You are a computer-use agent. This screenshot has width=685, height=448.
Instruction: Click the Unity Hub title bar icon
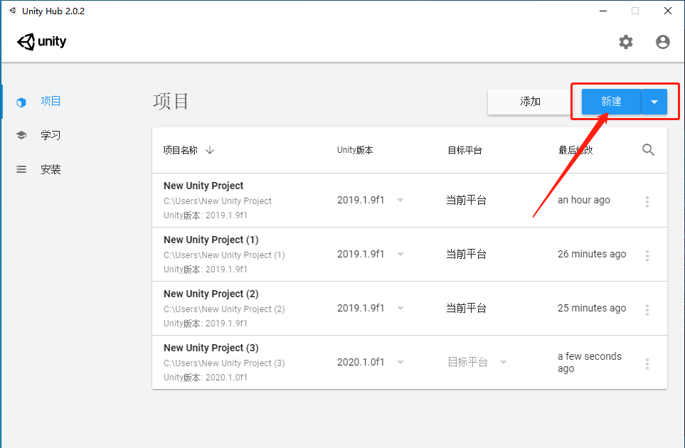tap(13, 11)
